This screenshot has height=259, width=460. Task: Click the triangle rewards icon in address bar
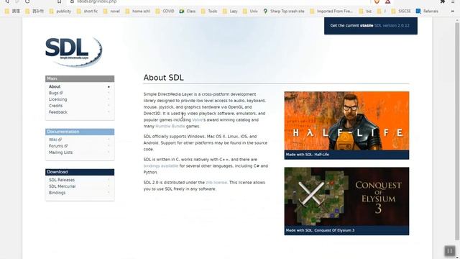coord(388,1)
